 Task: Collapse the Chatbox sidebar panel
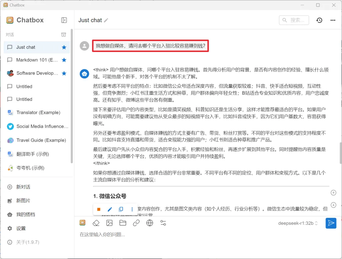pos(64,20)
